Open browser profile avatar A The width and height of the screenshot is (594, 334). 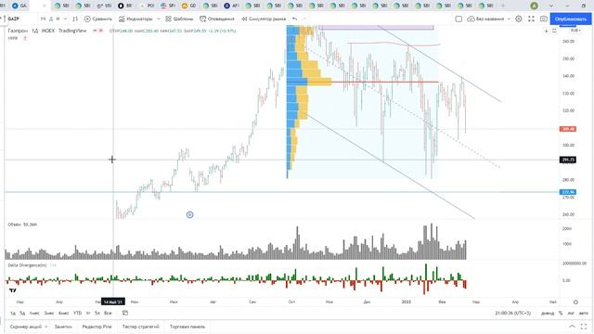[x=535, y=6]
